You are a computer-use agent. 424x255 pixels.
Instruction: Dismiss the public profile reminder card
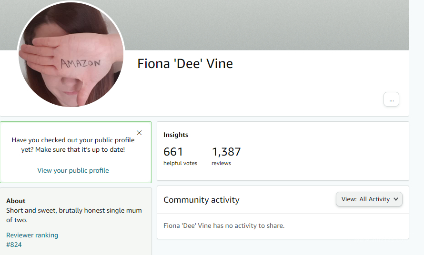coord(139,133)
